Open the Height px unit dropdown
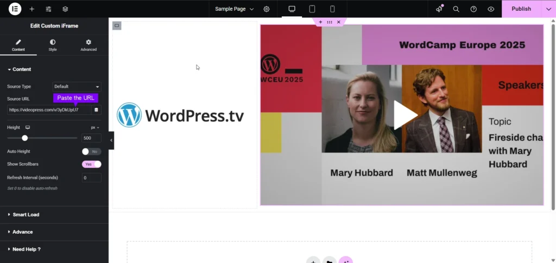 pyautogui.click(x=95, y=128)
